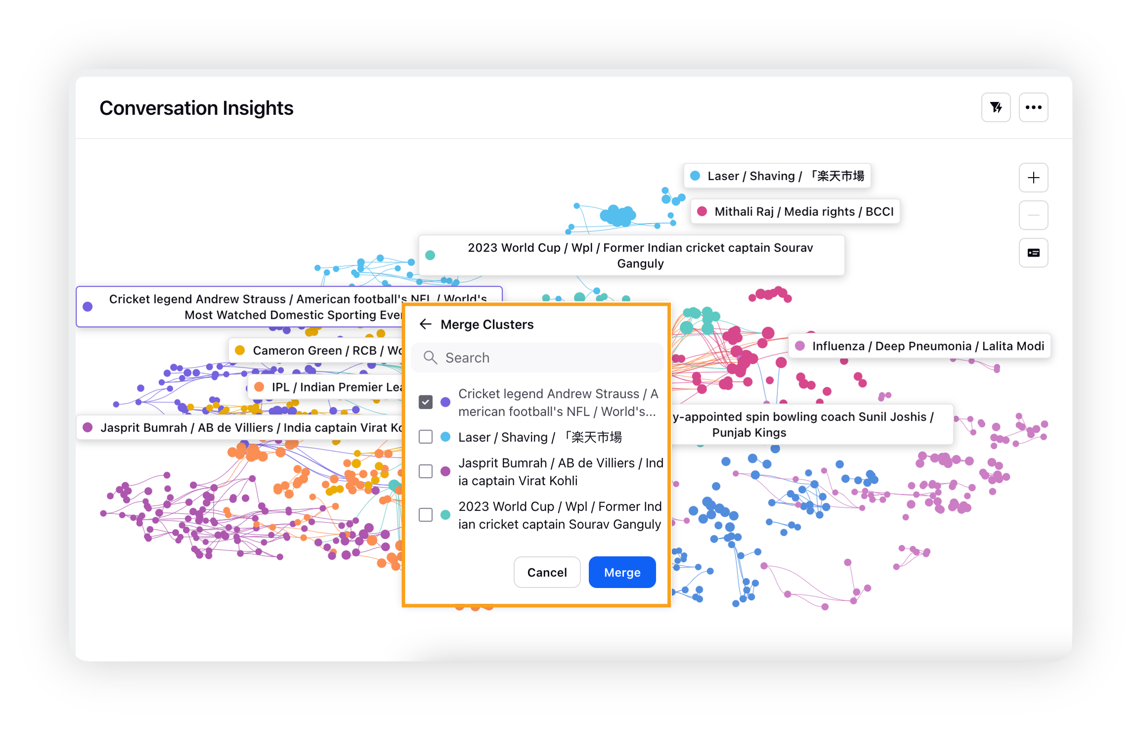Select the Influenza / Deep Pneumonia cluster label

click(x=927, y=346)
